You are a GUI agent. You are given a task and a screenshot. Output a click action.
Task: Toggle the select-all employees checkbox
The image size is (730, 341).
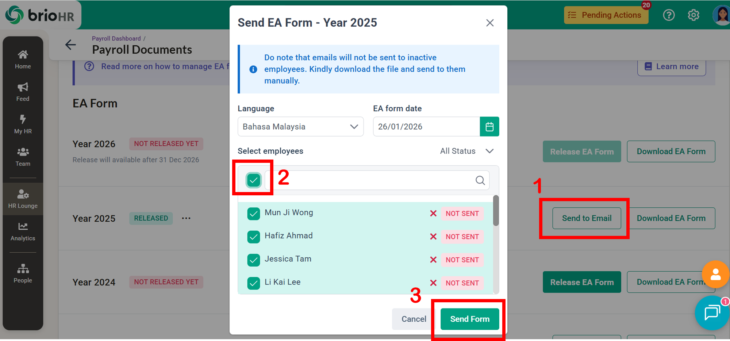point(253,180)
